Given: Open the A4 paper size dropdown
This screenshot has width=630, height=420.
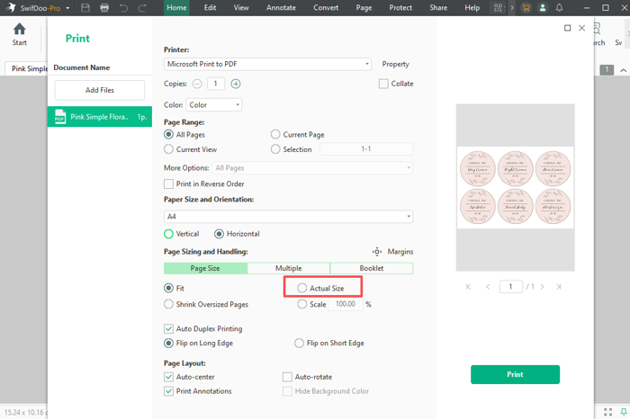Looking at the screenshot, I should [288, 217].
